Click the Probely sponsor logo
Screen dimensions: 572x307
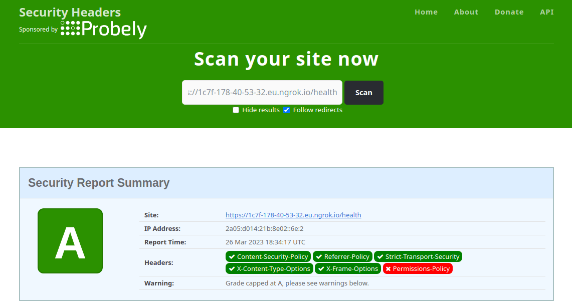click(x=104, y=30)
